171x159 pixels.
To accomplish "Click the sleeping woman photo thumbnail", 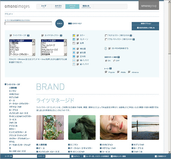I will [x=114, y=127].
